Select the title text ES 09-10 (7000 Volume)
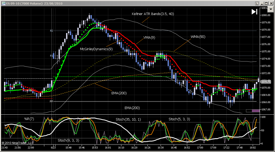The image size is (275, 152). click(x=24, y=3)
